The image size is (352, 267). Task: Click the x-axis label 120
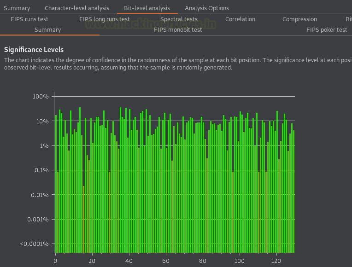276,261
